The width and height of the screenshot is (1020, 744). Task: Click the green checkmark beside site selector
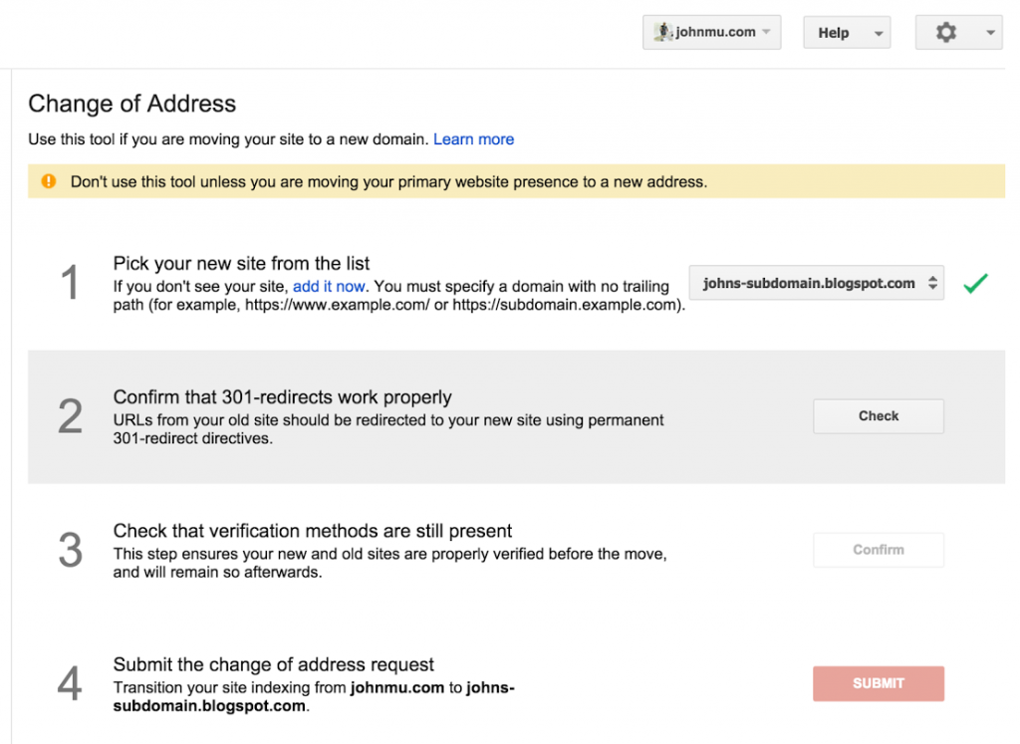(x=974, y=283)
